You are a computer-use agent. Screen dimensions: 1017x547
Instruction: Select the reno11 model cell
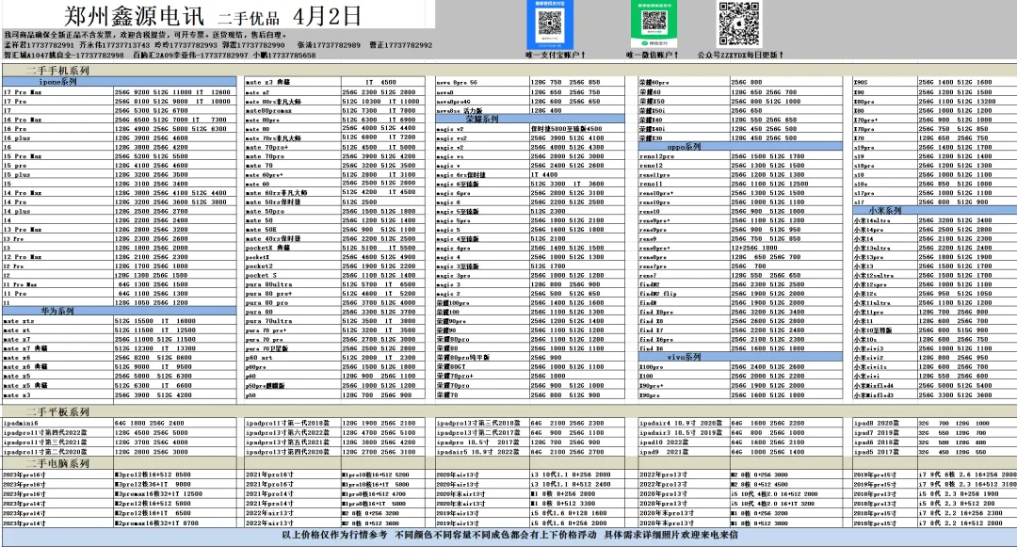pyautogui.click(x=685, y=184)
